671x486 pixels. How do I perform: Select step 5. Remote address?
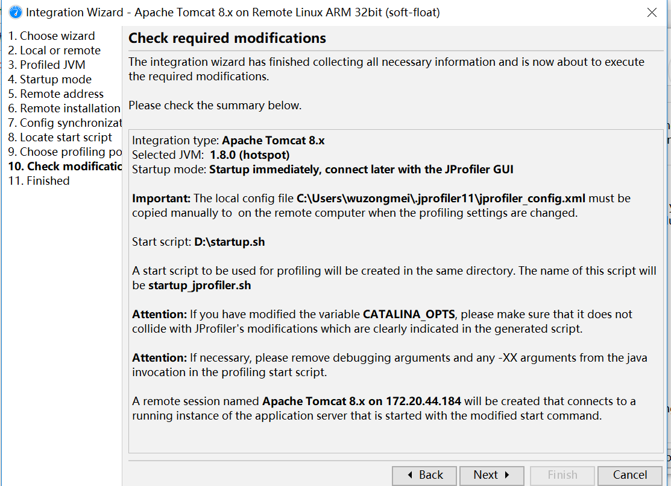pyautogui.click(x=55, y=94)
